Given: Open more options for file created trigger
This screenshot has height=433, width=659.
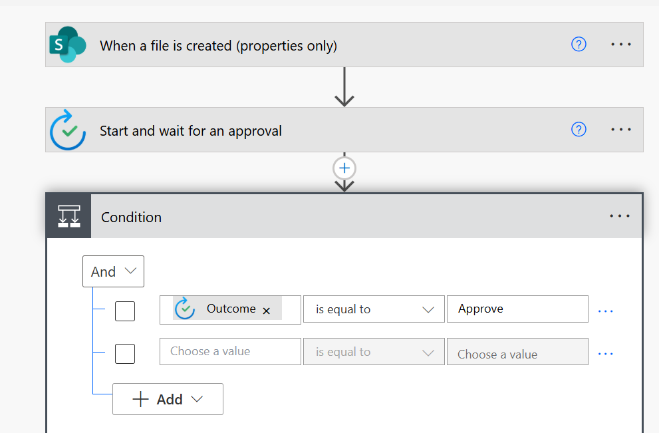Looking at the screenshot, I should click(620, 44).
